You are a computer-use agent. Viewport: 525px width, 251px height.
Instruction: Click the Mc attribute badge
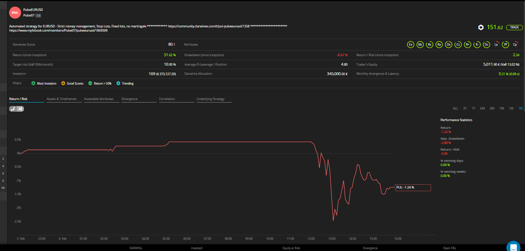pyautogui.click(x=420, y=45)
